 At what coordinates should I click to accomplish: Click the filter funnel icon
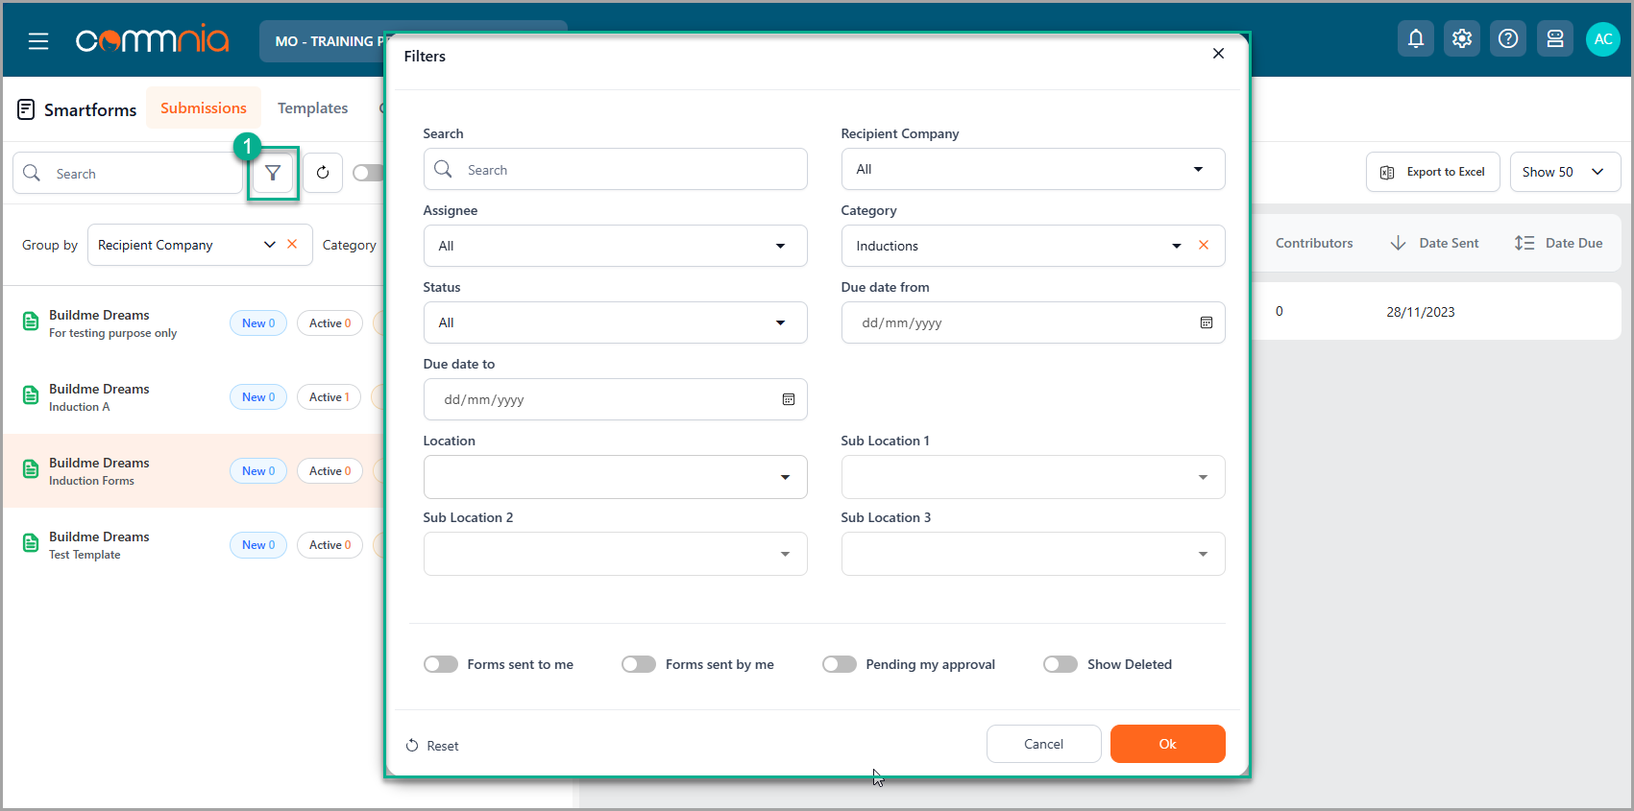[273, 173]
